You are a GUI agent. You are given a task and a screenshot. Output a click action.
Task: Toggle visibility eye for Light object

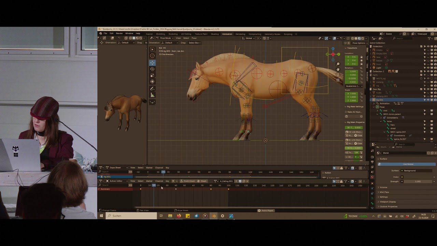pyautogui.click(x=428, y=68)
